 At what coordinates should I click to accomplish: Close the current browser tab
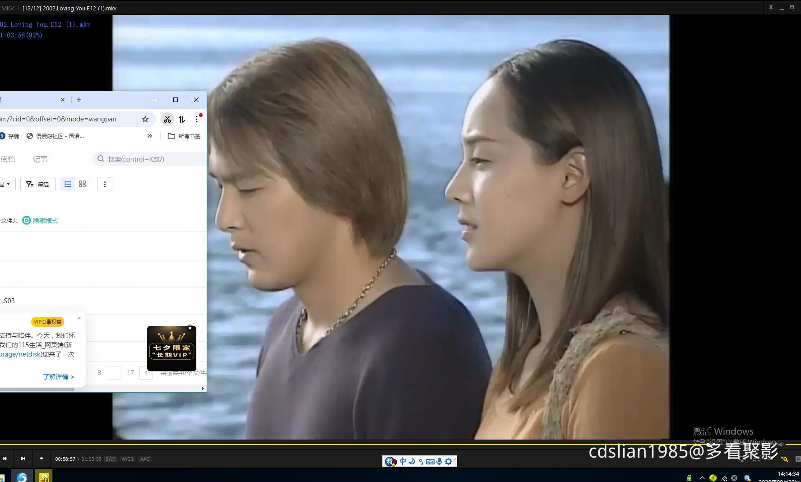pos(63,100)
